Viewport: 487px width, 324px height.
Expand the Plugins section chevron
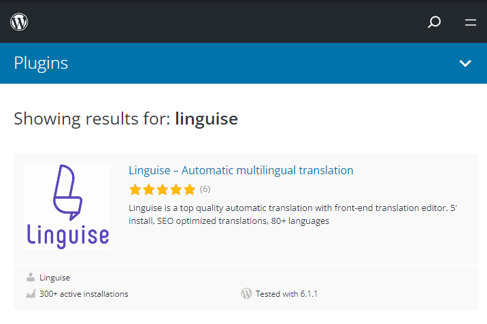(465, 63)
